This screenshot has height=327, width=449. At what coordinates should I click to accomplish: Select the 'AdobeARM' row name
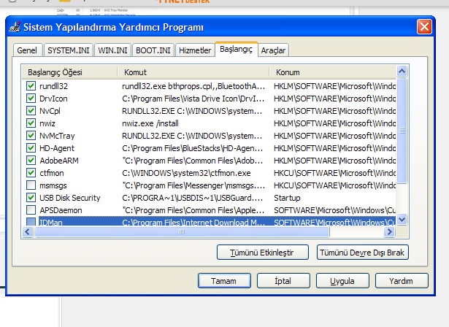[x=59, y=161]
